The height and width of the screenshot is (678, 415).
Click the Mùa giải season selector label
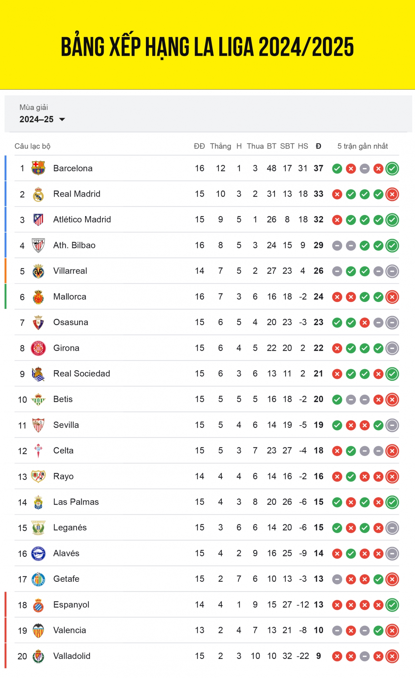click(34, 107)
